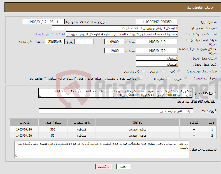This screenshot has height=174, width=221.
Task: Click the delivery province field اصفهان
Action: (157, 58)
